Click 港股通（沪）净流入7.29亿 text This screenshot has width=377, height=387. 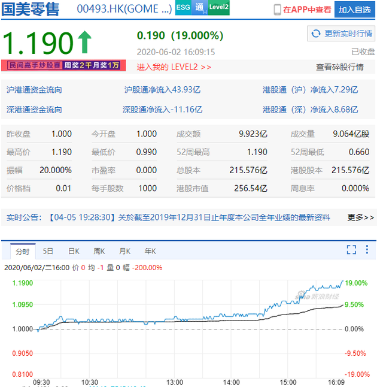click(x=310, y=90)
